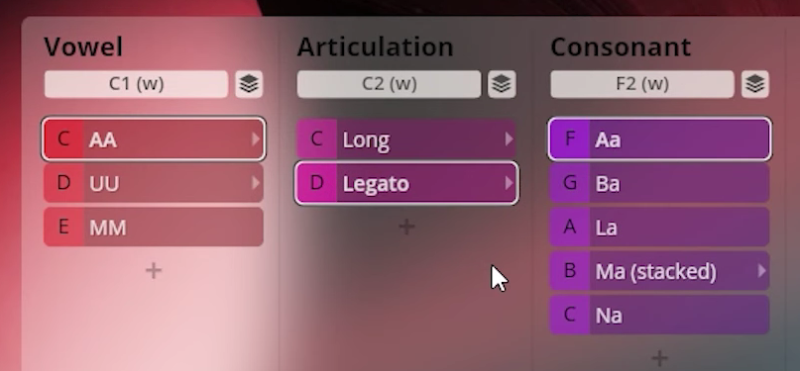Image resolution: width=800 pixels, height=371 pixels.
Task: Select the UU vowel
Action: pyautogui.click(x=154, y=183)
